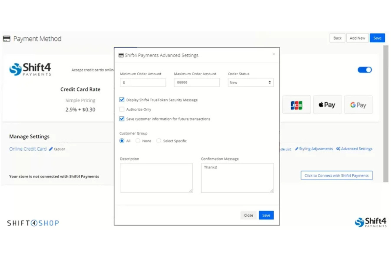Click inside the Description text area
The width and height of the screenshot is (391, 261).
point(156,177)
